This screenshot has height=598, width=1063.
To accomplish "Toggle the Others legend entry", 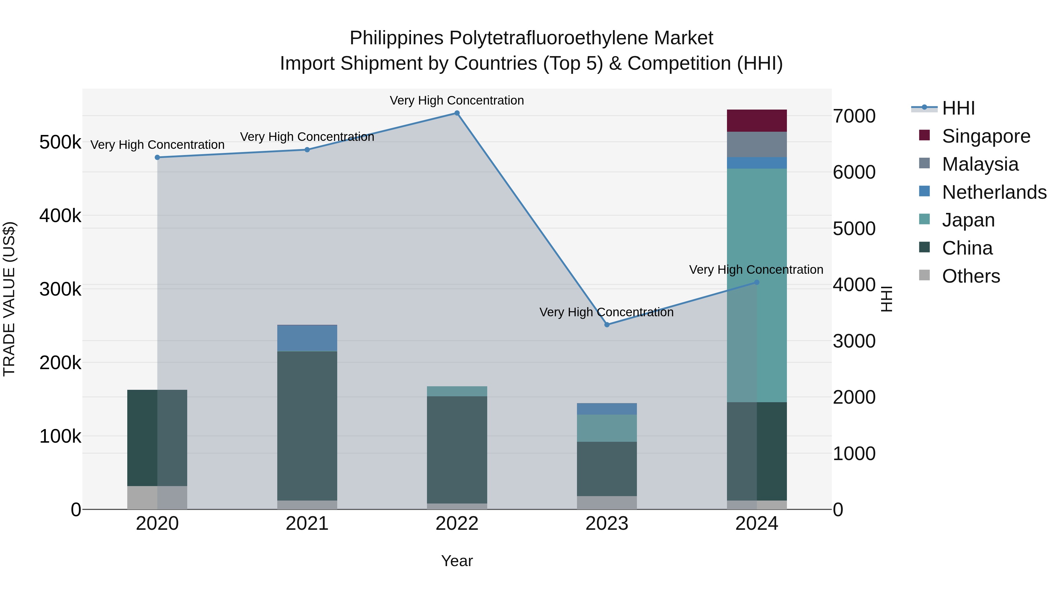I will coord(959,276).
